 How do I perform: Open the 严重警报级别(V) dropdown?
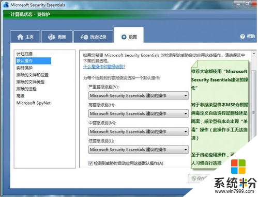coord(139,95)
